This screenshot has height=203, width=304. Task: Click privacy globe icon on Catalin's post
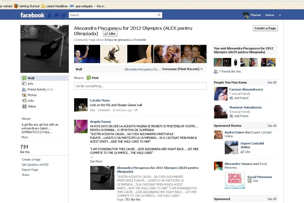136,110
